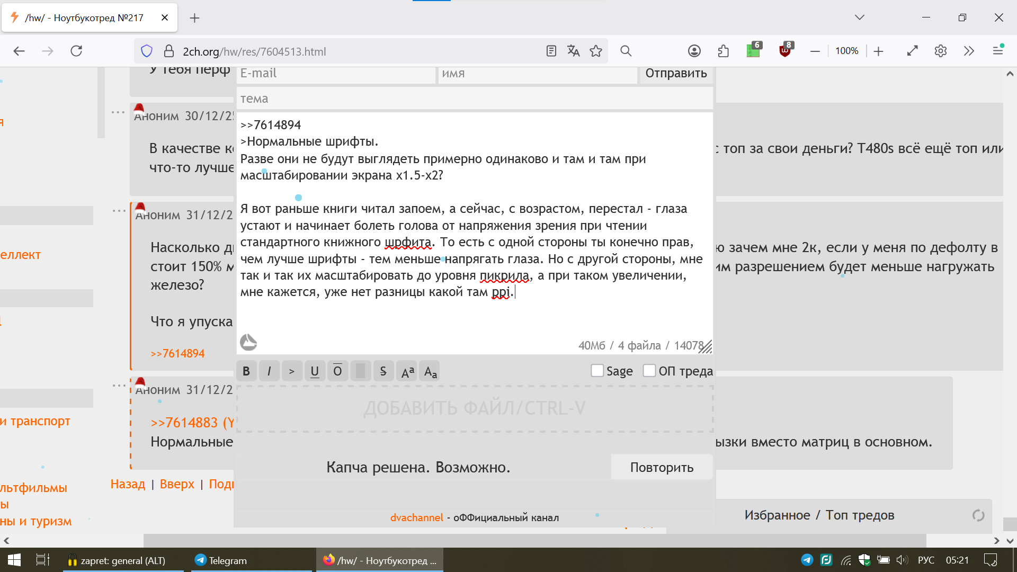Bookmark this page with the star icon

coord(596,51)
